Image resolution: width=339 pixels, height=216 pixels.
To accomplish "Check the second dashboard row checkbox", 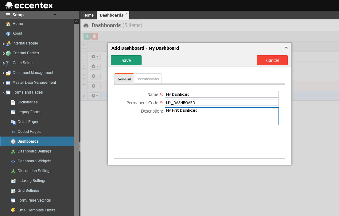I will (84, 67).
